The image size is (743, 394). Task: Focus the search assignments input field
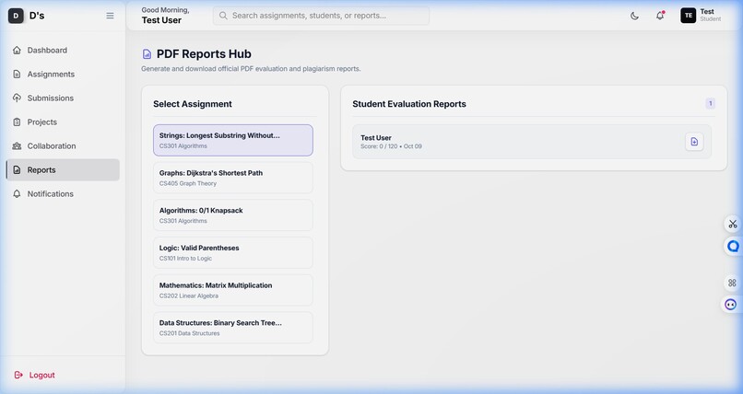pos(322,16)
